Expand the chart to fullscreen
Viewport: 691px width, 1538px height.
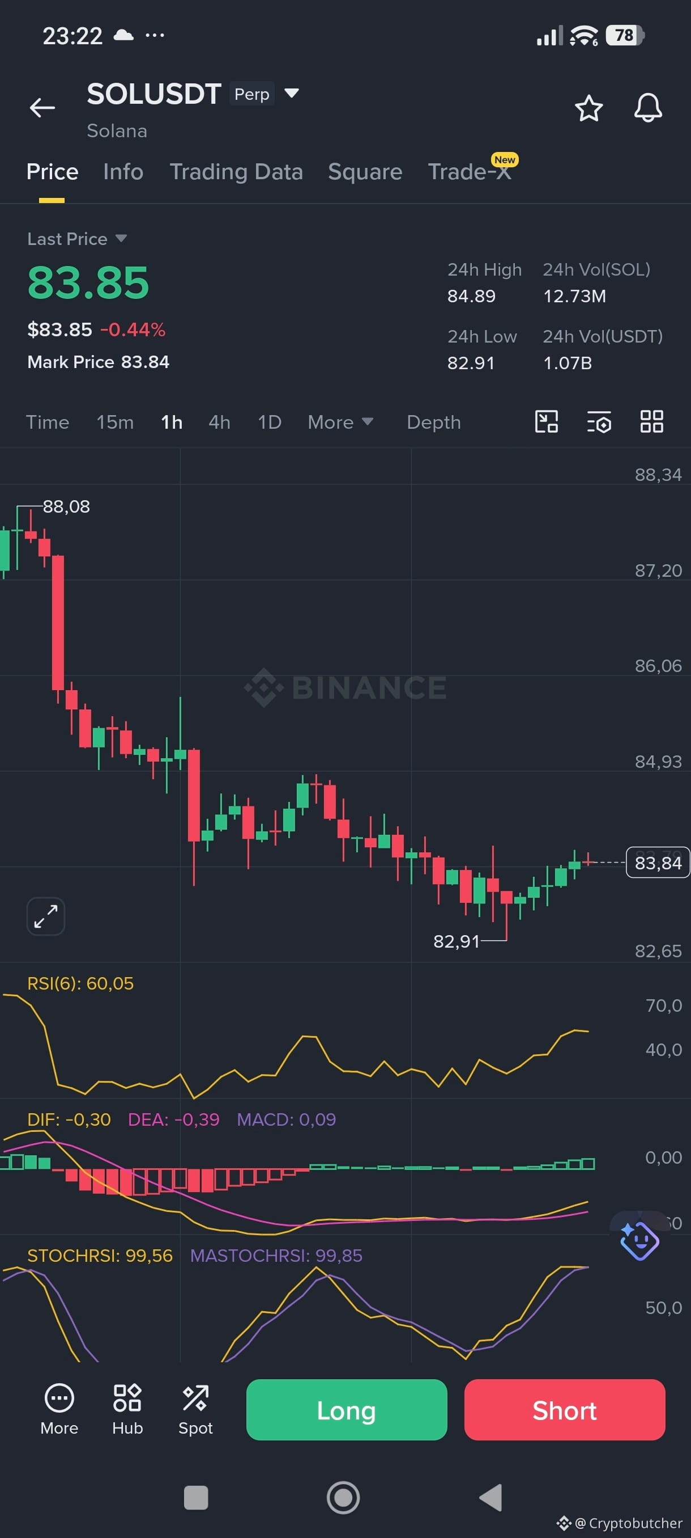pyautogui.click(x=46, y=916)
